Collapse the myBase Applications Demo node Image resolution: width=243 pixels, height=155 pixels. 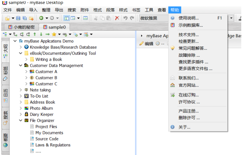coord(15,41)
